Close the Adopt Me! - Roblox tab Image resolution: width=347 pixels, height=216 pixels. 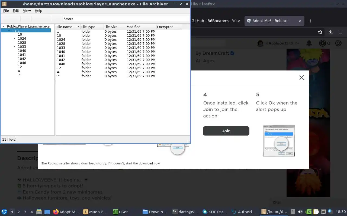click(300, 21)
